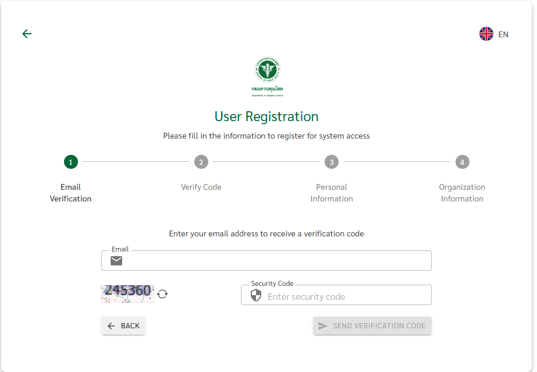Go to the Verify Code step label
The width and height of the screenshot is (537, 372).
pyautogui.click(x=201, y=187)
